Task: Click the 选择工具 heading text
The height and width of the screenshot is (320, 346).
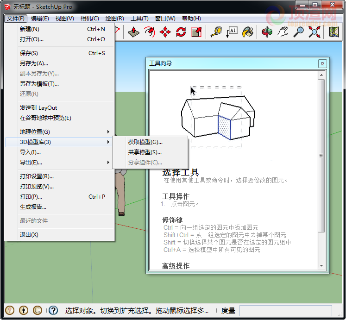Action: (181, 172)
